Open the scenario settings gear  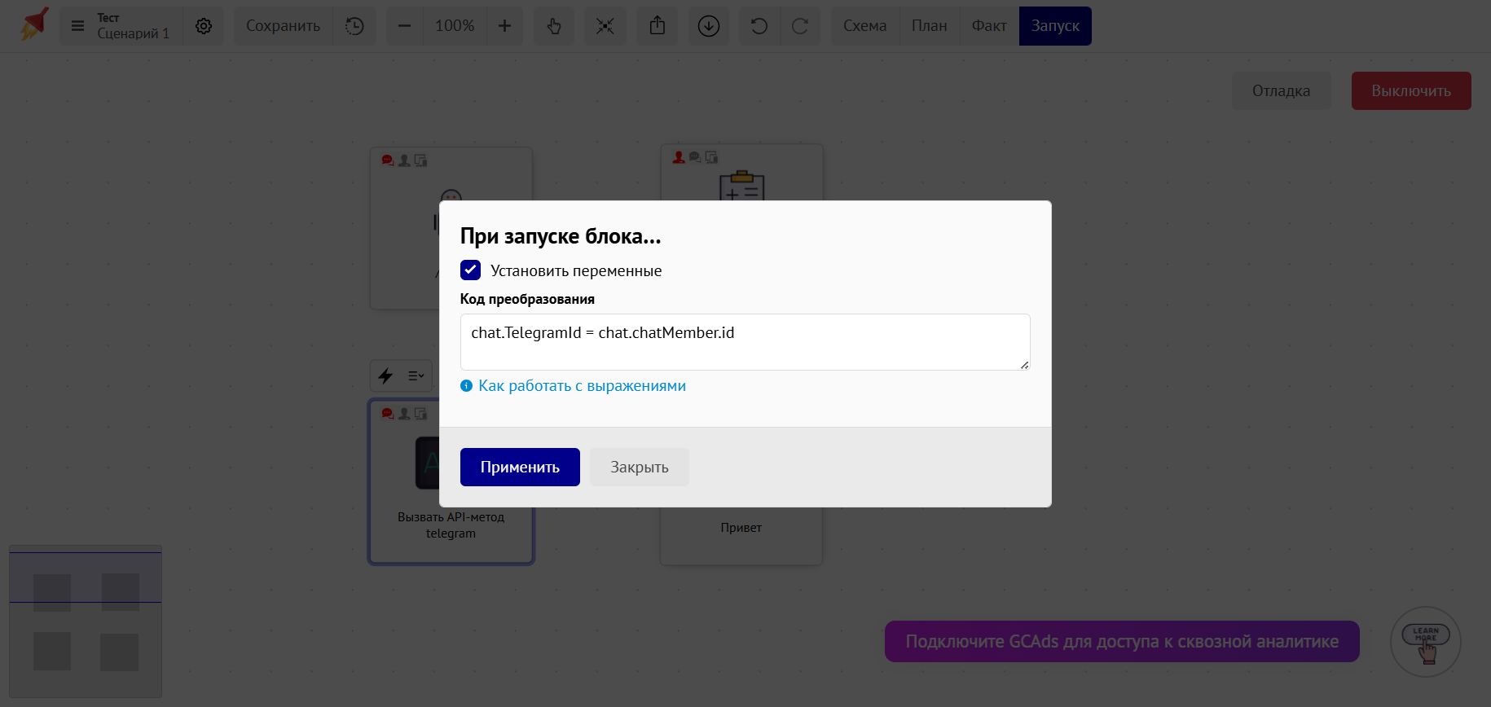coord(204,26)
